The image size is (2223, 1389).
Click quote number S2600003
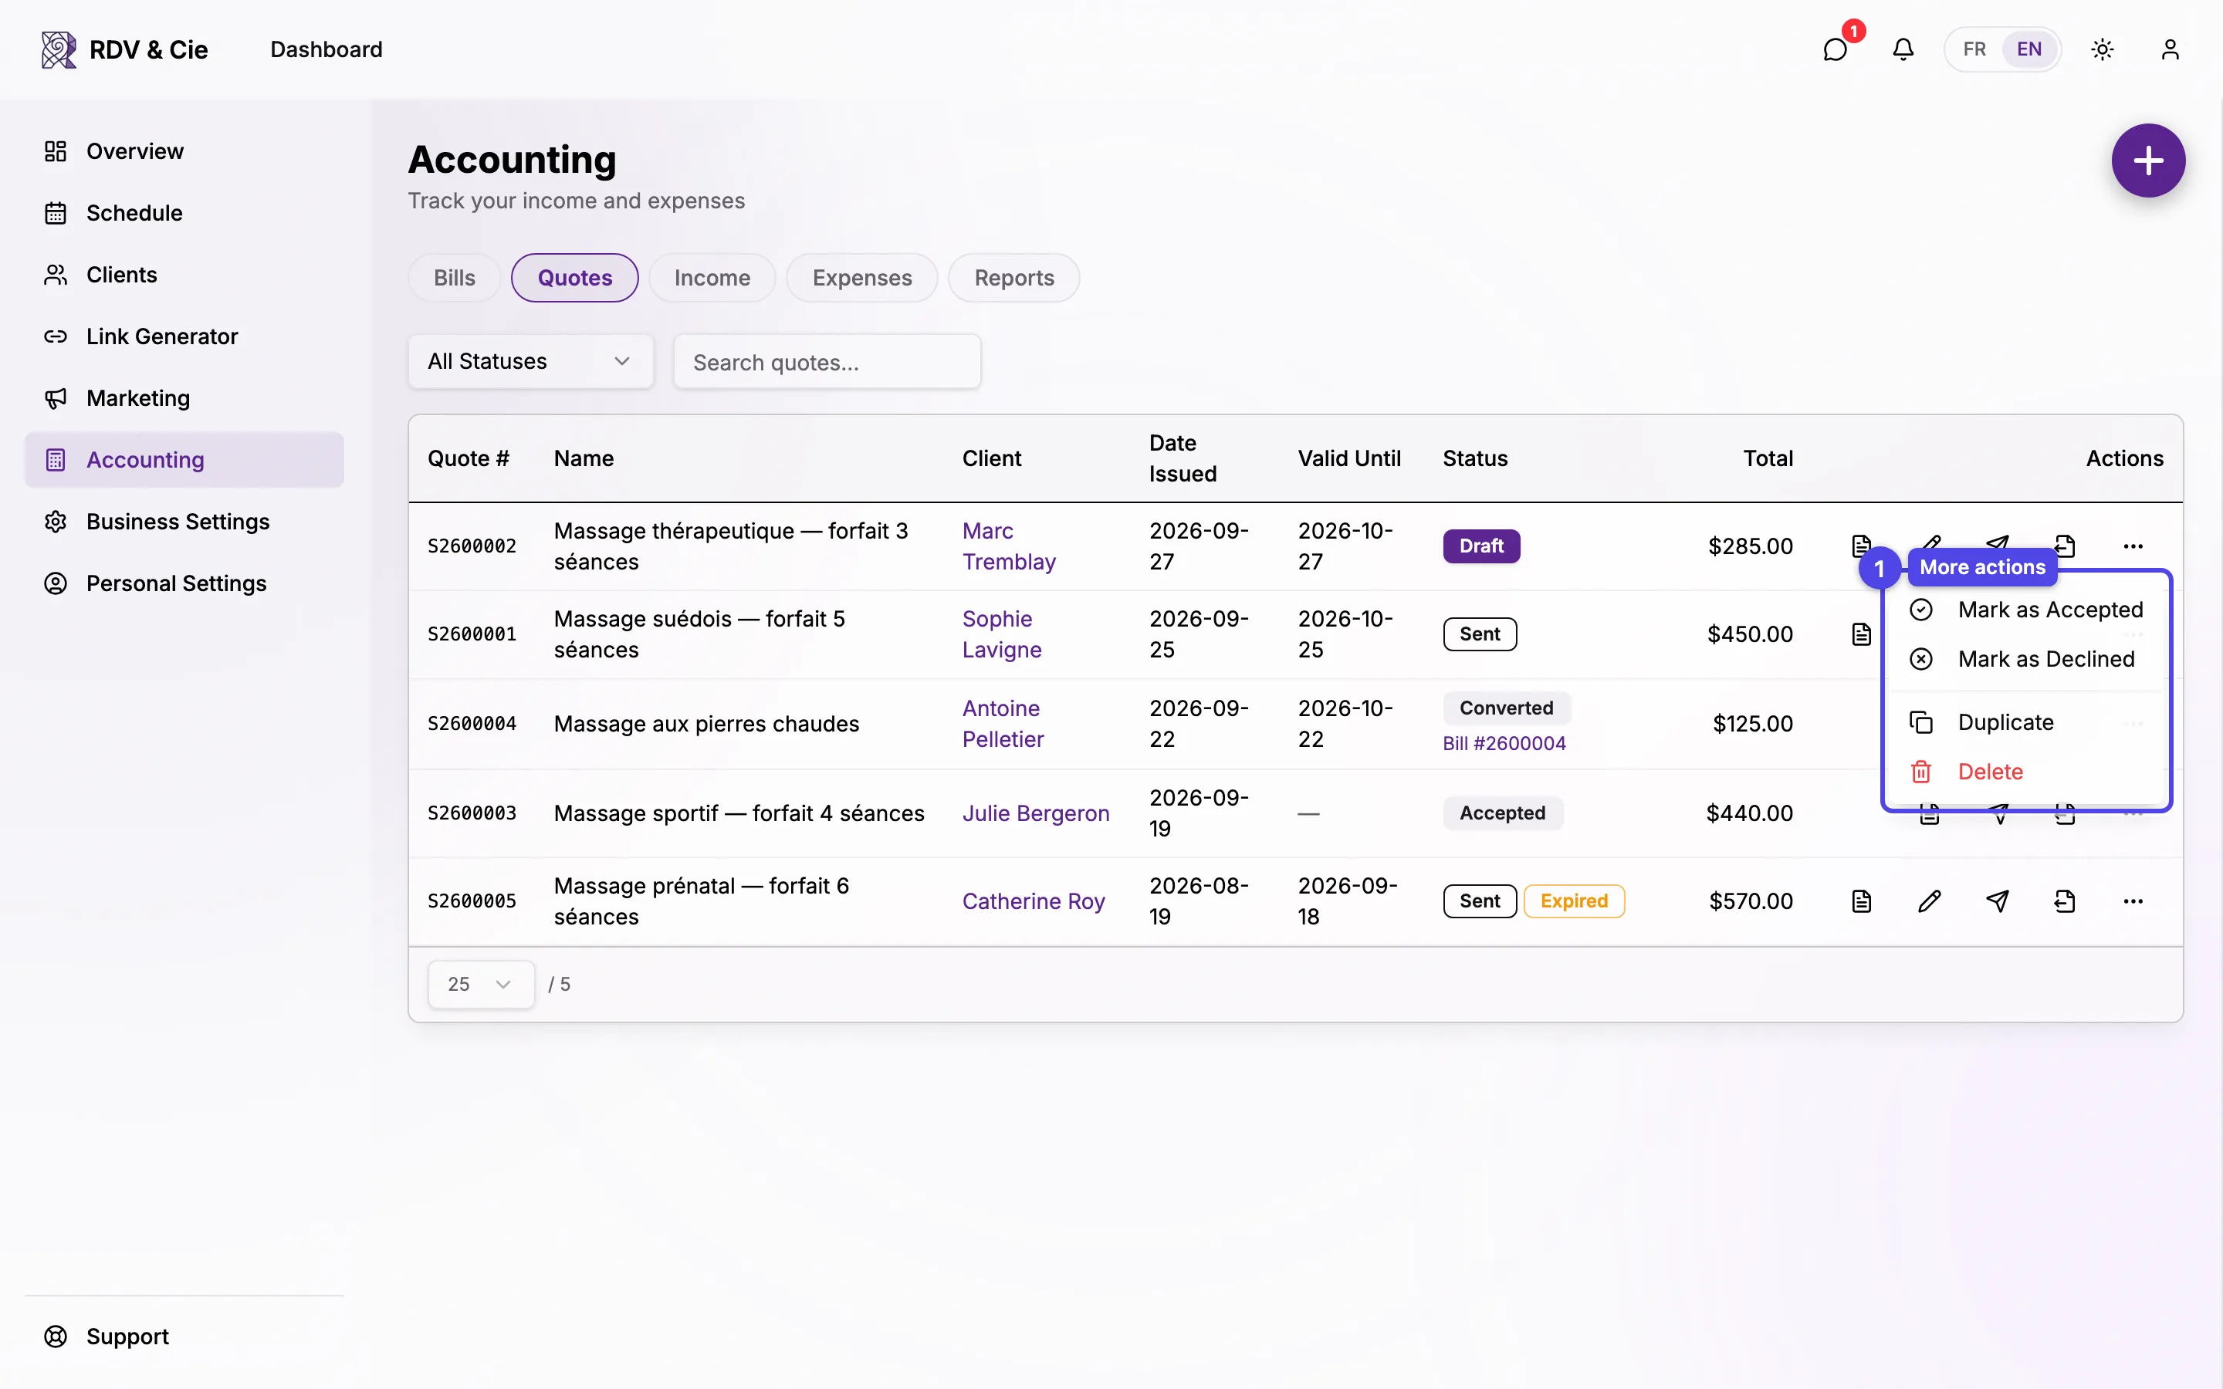(x=472, y=813)
